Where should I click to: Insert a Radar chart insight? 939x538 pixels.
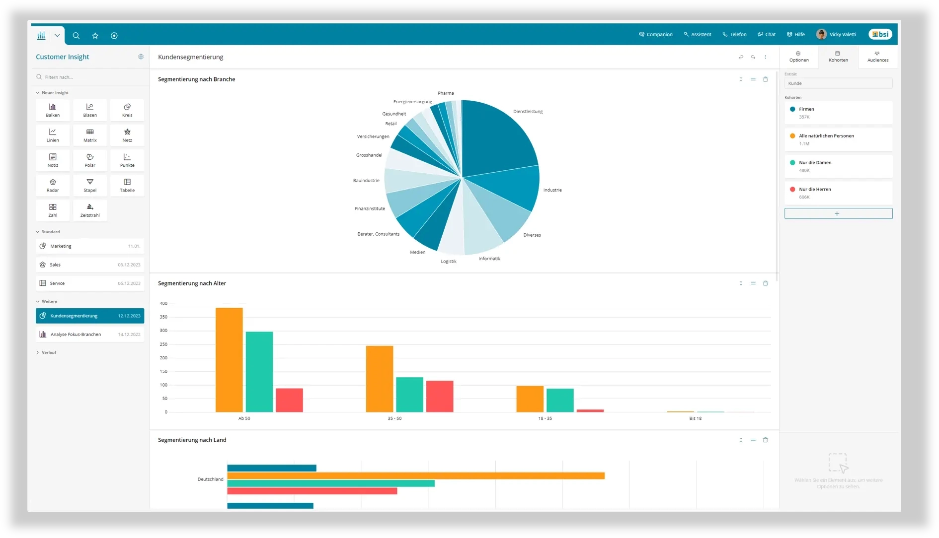53,186
